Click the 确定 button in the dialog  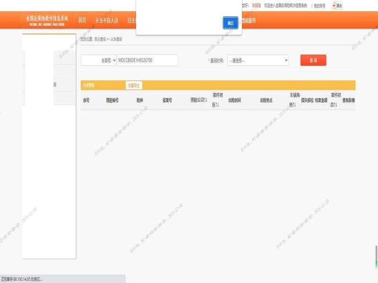click(x=230, y=23)
